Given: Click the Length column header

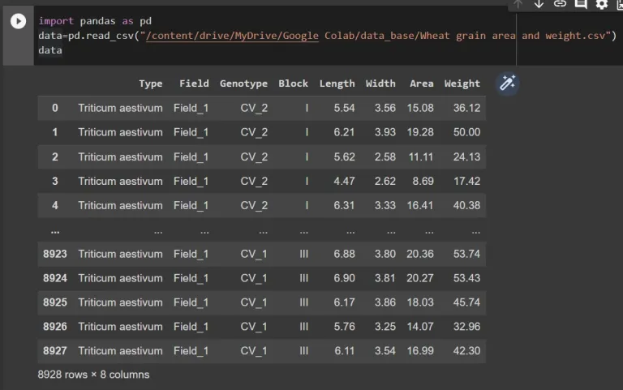Looking at the screenshot, I should coord(337,84).
